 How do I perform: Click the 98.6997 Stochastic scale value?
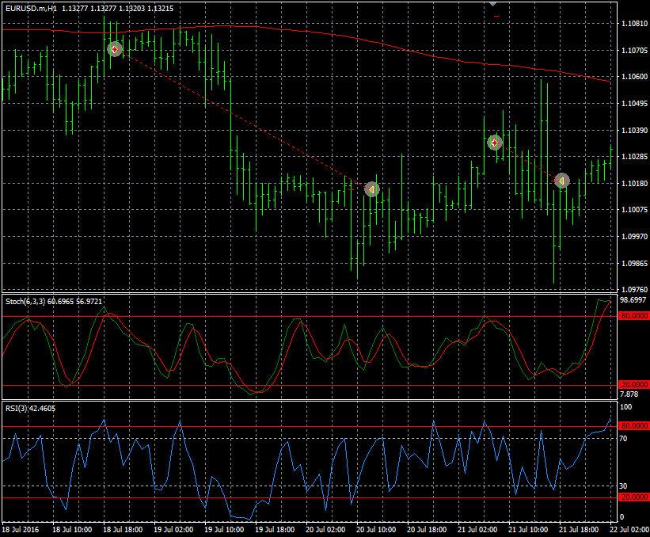coord(633,300)
